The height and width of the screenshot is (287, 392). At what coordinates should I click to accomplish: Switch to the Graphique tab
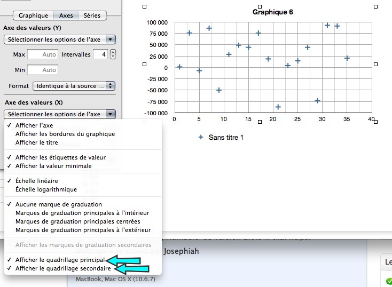(x=33, y=15)
